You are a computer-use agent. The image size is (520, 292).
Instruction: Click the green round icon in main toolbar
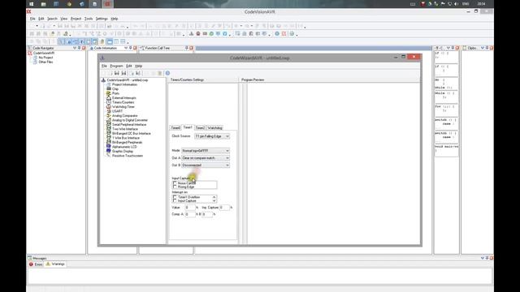pyautogui.click(x=211, y=33)
